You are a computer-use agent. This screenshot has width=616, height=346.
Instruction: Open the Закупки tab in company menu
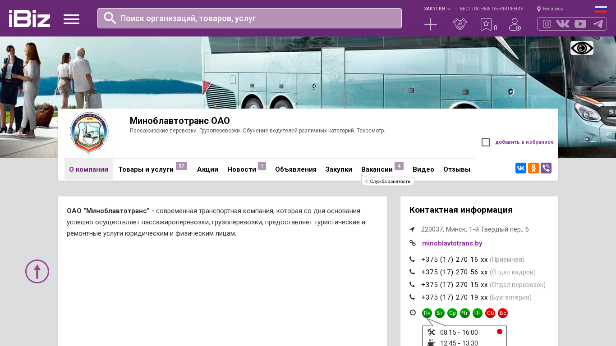pyautogui.click(x=339, y=169)
